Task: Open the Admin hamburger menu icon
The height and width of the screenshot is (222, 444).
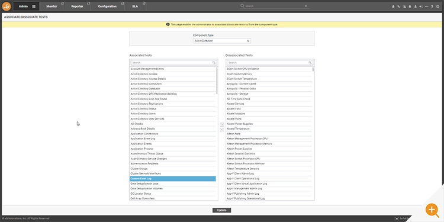Action: pyautogui.click(x=34, y=7)
